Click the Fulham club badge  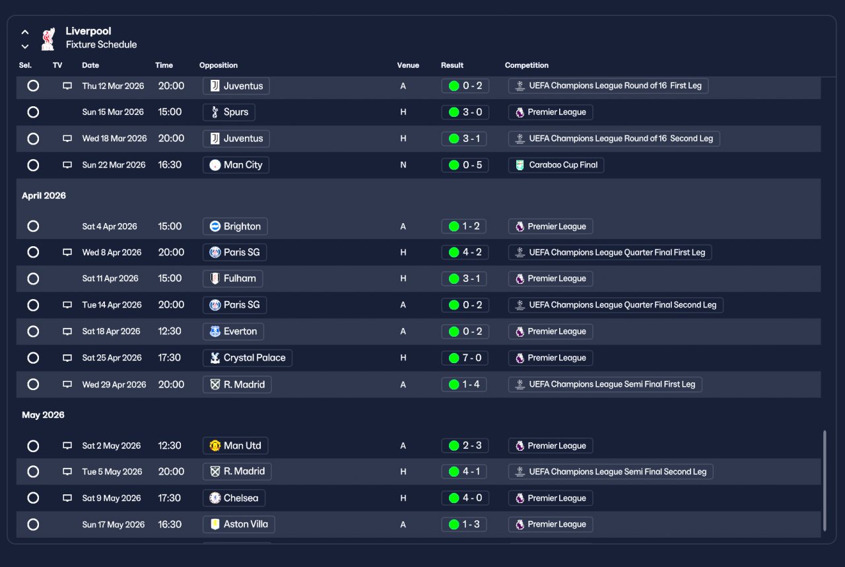pyautogui.click(x=215, y=279)
